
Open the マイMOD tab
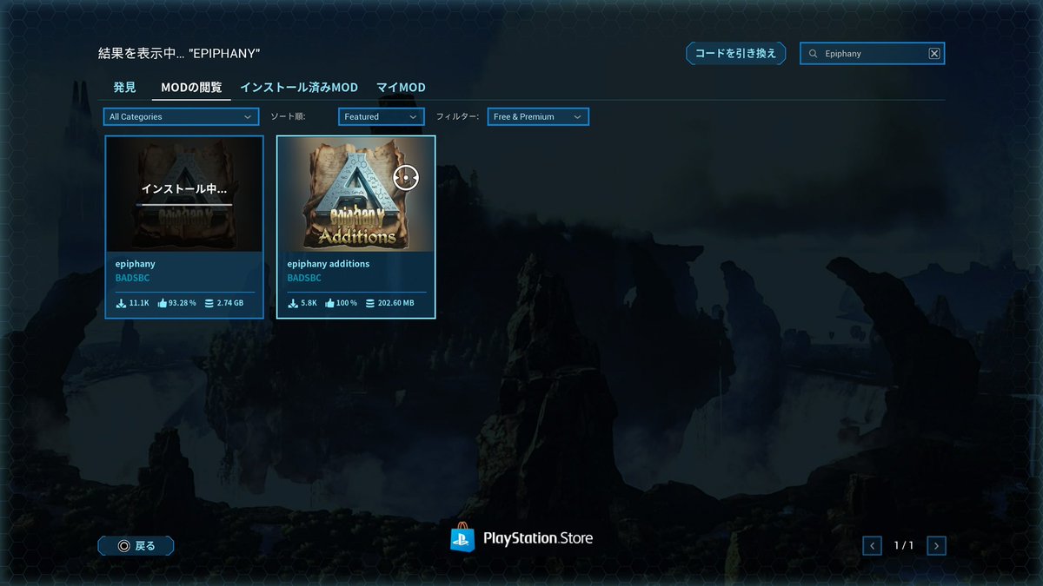(401, 88)
